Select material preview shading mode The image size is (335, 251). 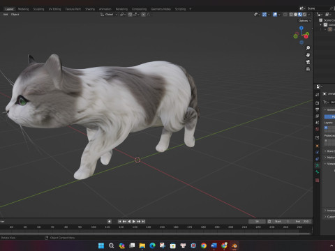(300, 15)
